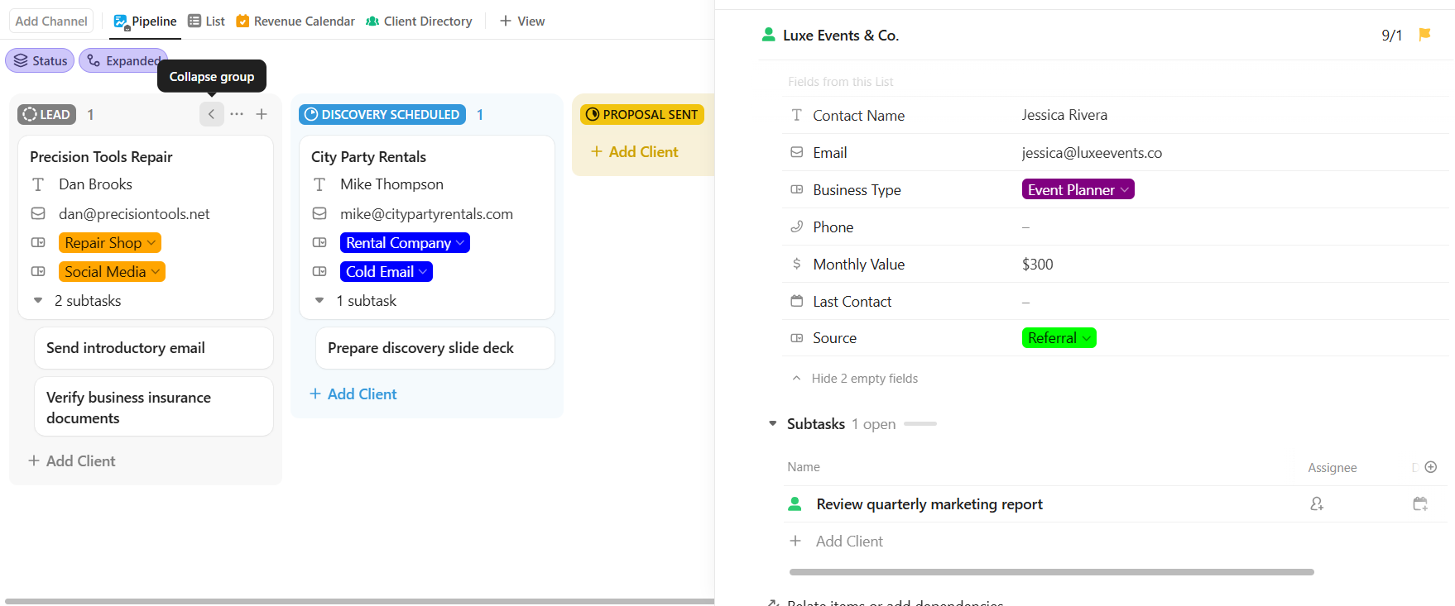Click the calendar icon next to Last Contact
Viewport: 1455px width, 606px height.
coord(797,301)
